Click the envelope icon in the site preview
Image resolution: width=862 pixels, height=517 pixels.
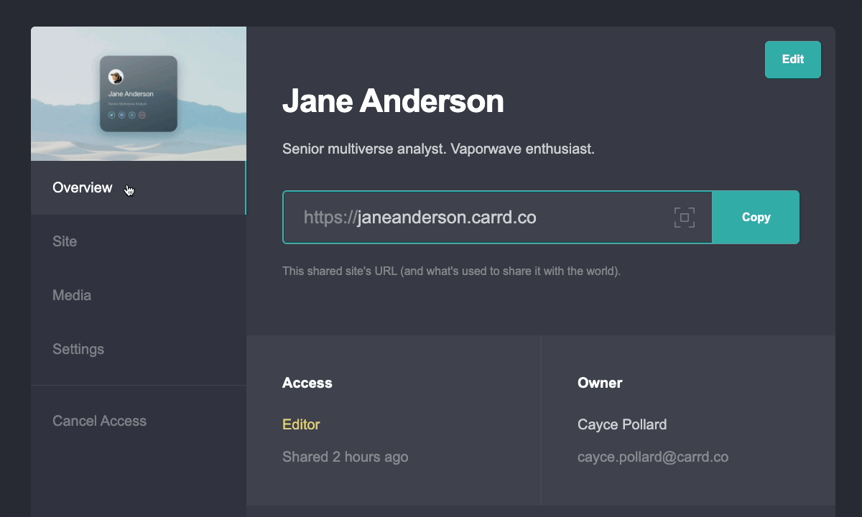[142, 115]
